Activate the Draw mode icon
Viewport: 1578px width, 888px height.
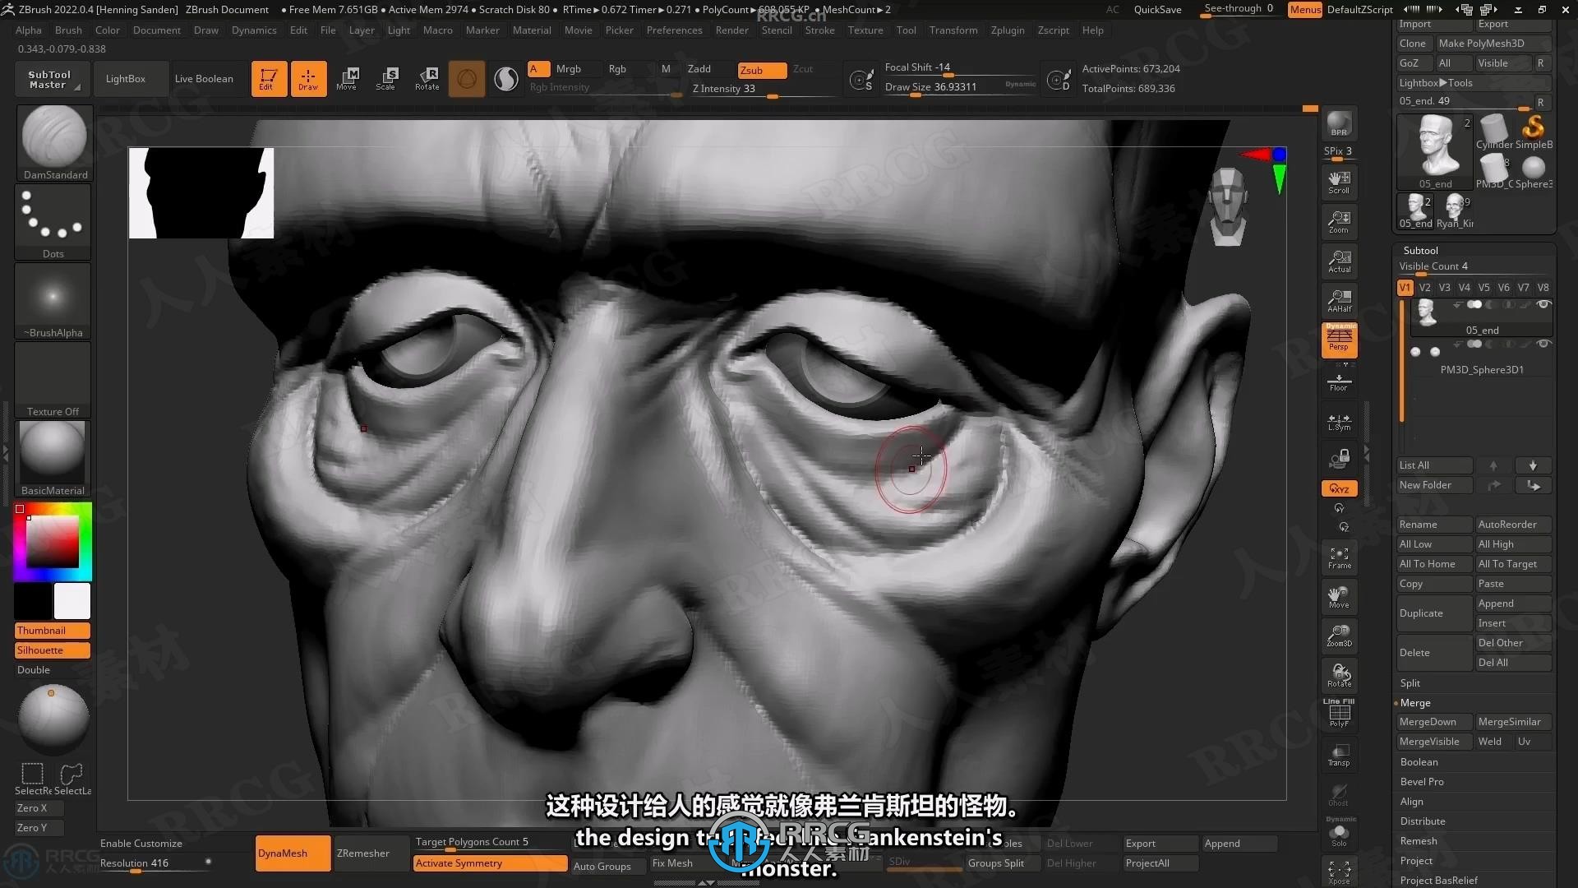[x=308, y=79]
